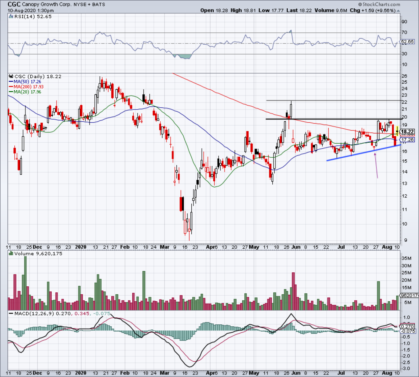The image size is (419, 377).
Task: Click the yellow highlighted latest candle
Action: 397,132
